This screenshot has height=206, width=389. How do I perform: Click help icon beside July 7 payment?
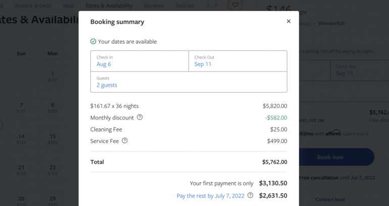(x=250, y=195)
